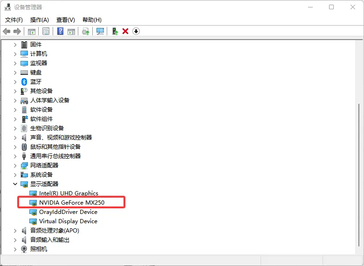This screenshot has height=266, width=364.
Task: Click the Properties toolbar icon
Action: coord(46,31)
